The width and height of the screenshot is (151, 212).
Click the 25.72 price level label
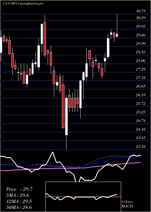141,104
